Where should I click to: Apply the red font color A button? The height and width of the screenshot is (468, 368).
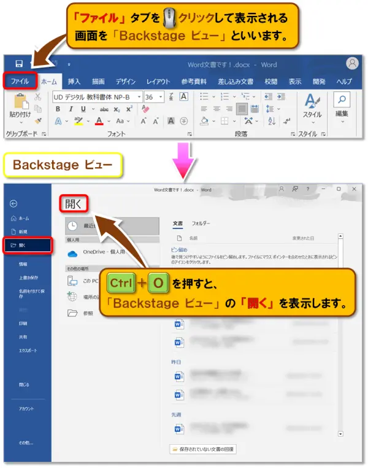coord(99,121)
